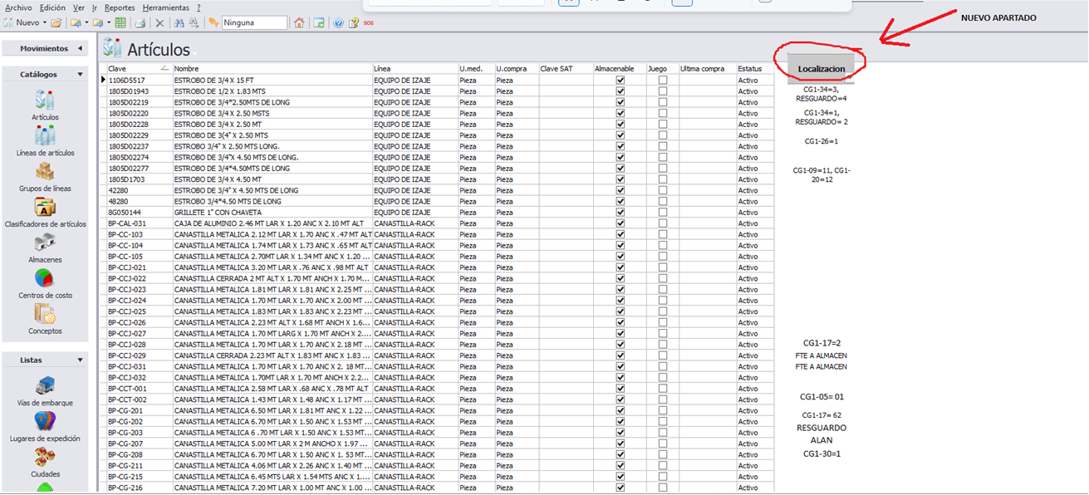1089x495 pixels.
Task: Click the find-next binoculars icon
Action: point(194,22)
